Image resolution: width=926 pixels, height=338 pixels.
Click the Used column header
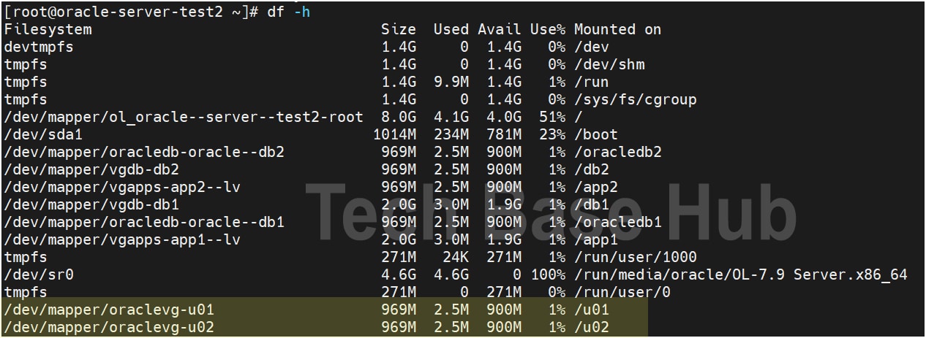coord(451,30)
